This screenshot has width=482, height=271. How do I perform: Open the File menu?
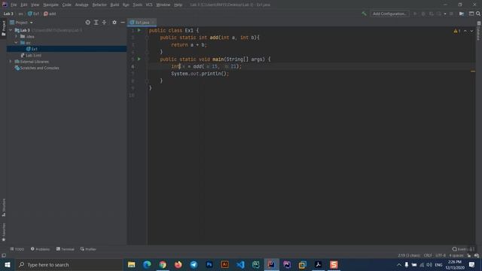click(x=14, y=5)
